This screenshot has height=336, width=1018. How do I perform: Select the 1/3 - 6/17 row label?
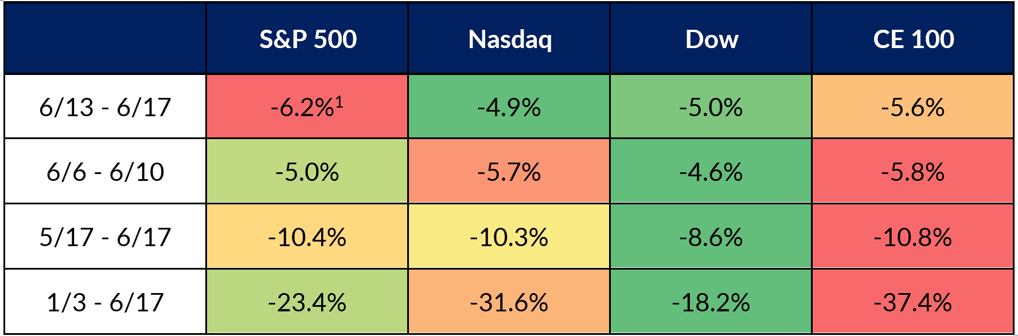tap(105, 302)
